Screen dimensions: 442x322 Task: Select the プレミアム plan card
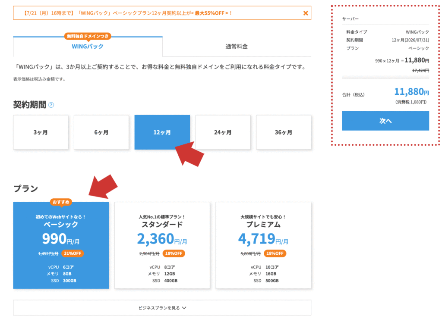click(x=263, y=245)
